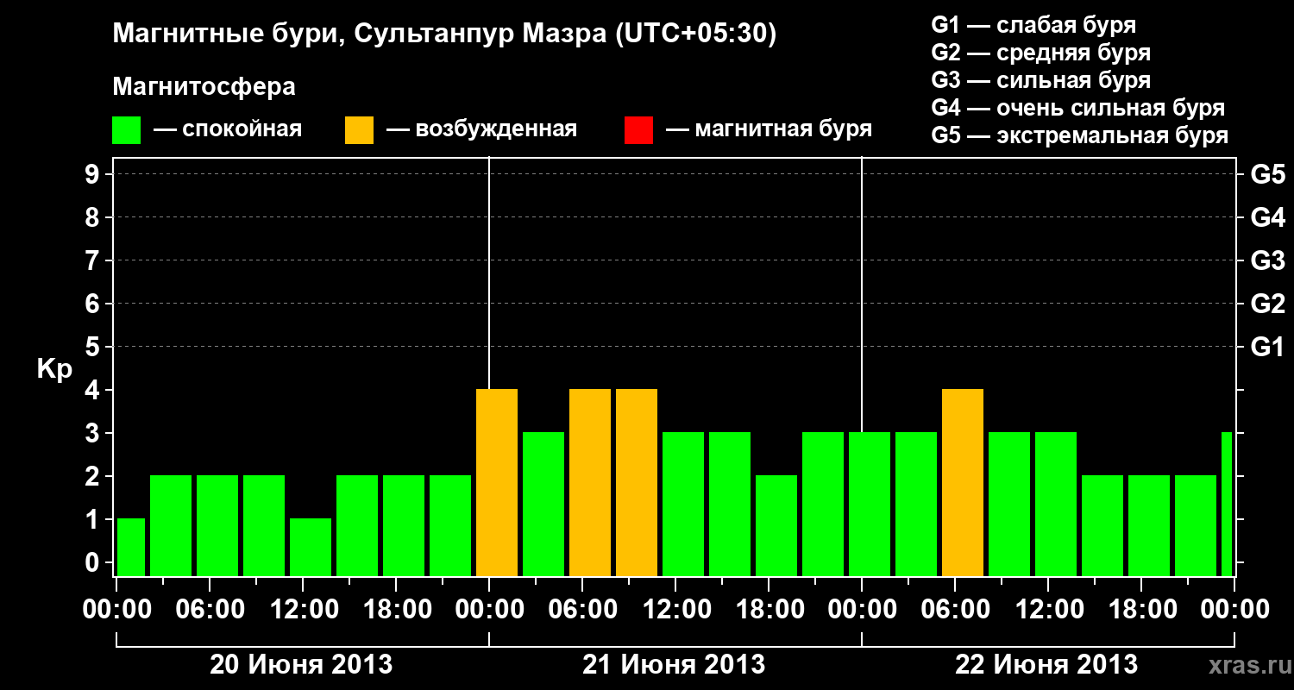Image resolution: width=1294 pixels, height=690 pixels.
Task: Click the red «магнитная буря» legend swatch
Action: pyautogui.click(x=638, y=130)
